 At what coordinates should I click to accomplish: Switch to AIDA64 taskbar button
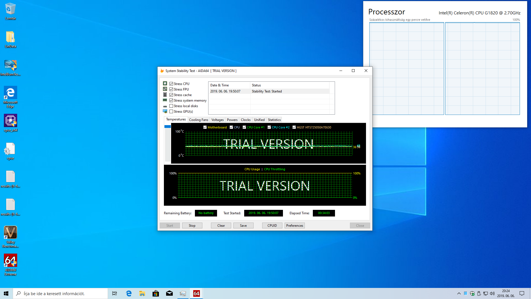pyautogui.click(x=197, y=293)
